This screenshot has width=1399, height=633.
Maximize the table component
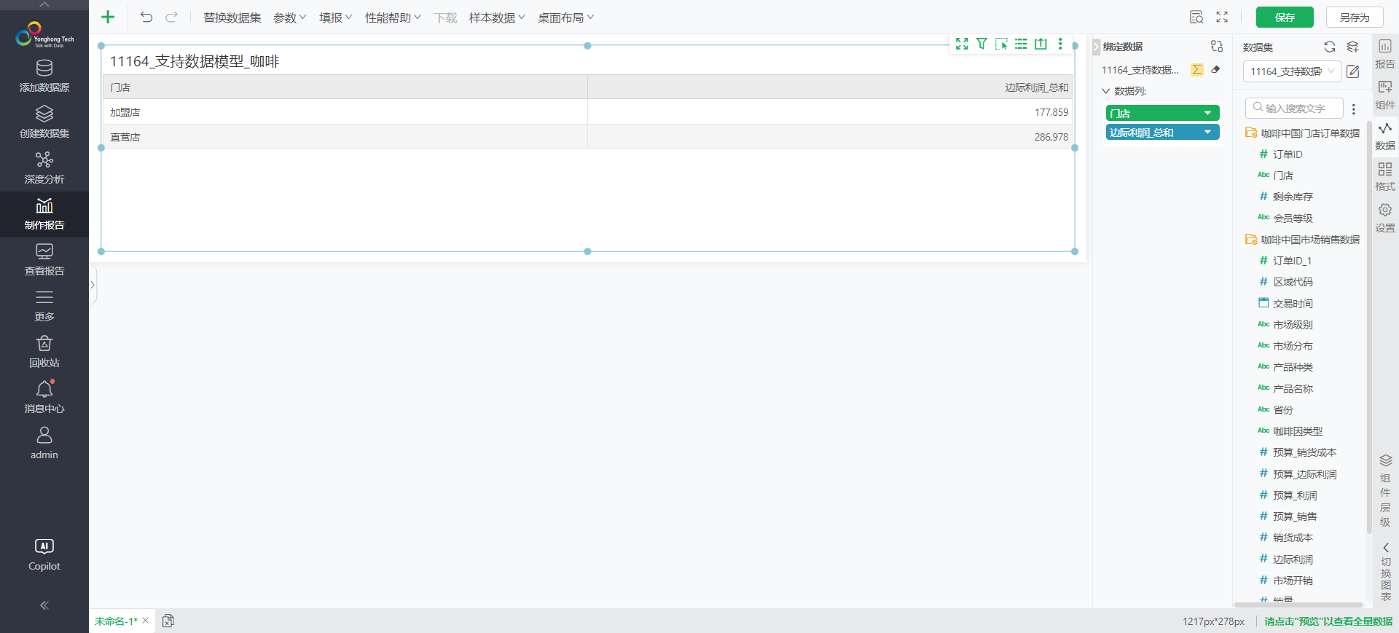pyautogui.click(x=962, y=44)
